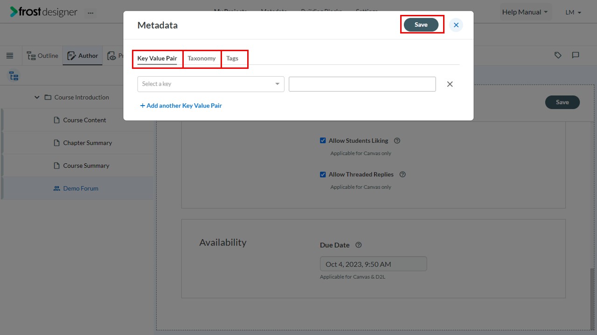Click the Chapter Summary page icon
Screen dimensions: 597x335
(57, 143)
